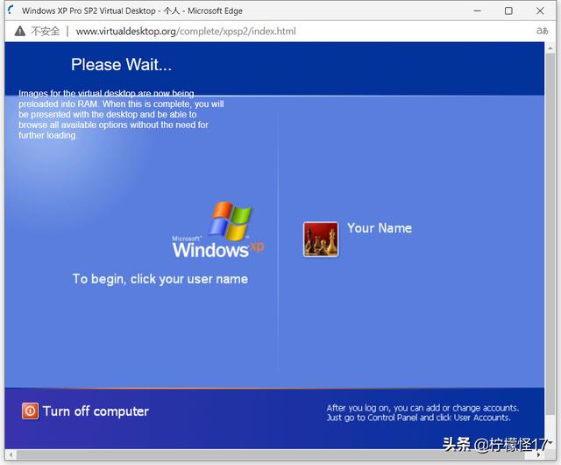This screenshot has width=561, height=465.
Task: Click the left scroll arrow on horizontal scrollbar
Action: pyautogui.click(x=9, y=454)
